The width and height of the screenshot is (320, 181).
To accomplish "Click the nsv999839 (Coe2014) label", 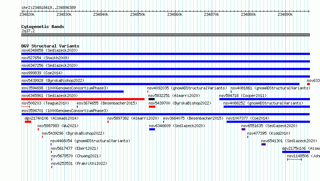I will (42, 73).
